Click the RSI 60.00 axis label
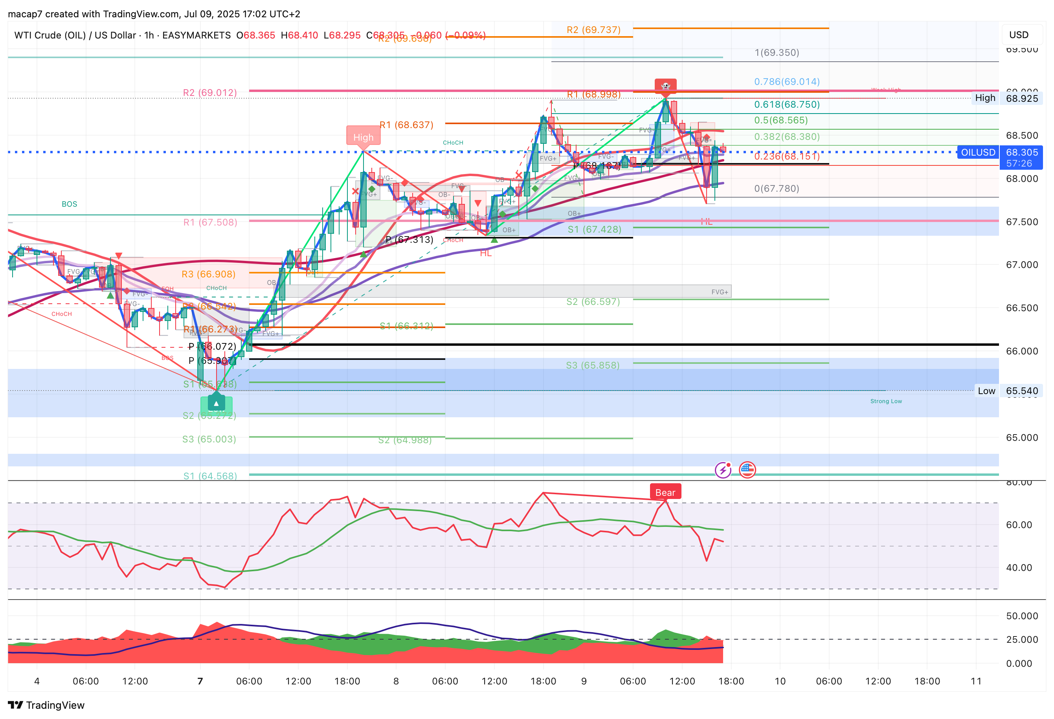This screenshot has height=719, width=1054. point(1019,525)
